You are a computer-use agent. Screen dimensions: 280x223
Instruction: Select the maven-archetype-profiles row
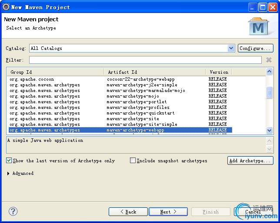tap(120, 108)
